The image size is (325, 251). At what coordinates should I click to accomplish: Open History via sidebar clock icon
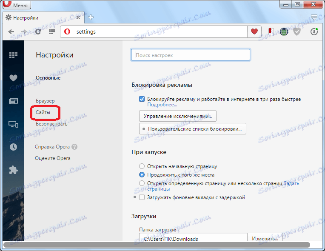pos(13,147)
